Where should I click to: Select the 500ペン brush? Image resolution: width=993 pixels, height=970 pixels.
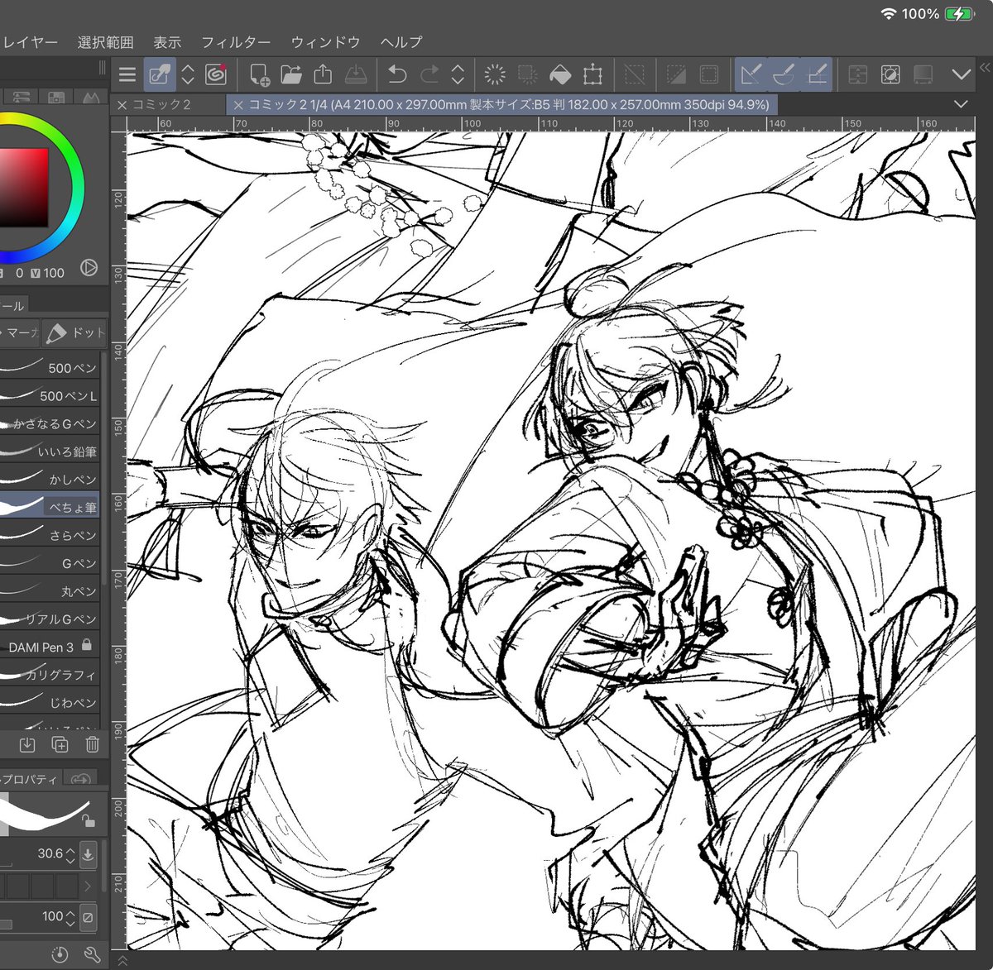(50, 367)
